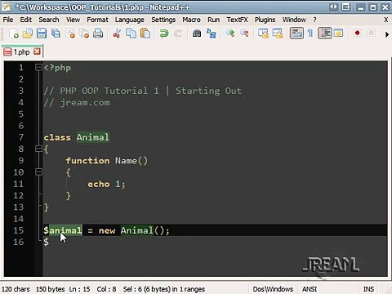Toggle Show all characters pilcrow icon
This screenshot has width=392, height=294.
pyautogui.click(x=310, y=33)
